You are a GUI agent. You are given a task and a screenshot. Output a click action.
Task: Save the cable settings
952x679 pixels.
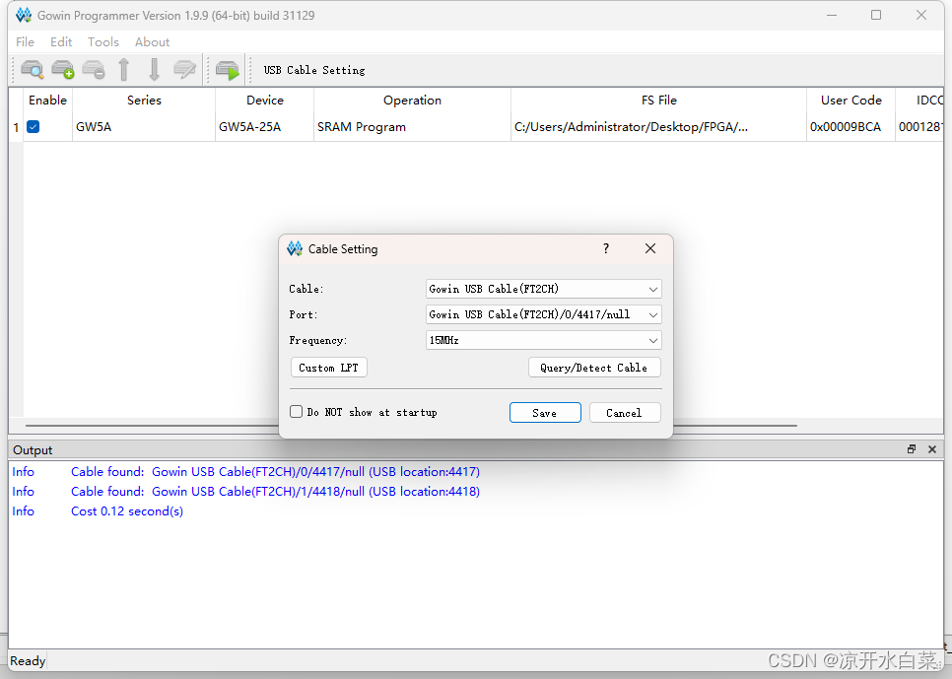coord(545,413)
